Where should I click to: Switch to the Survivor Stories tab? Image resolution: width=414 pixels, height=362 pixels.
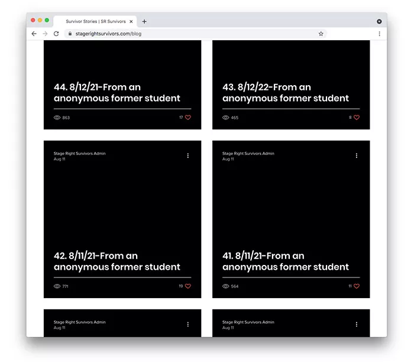(x=95, y=21)
